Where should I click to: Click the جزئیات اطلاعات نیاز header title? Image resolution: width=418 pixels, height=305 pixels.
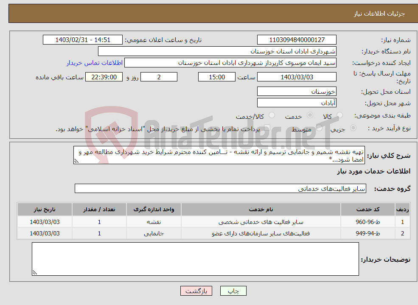379,14
